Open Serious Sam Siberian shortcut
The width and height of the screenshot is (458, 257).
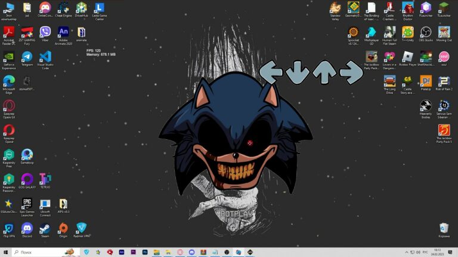(444, 109)
